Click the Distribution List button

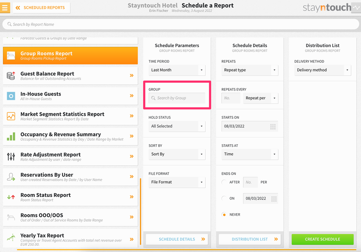click(250, 239)
